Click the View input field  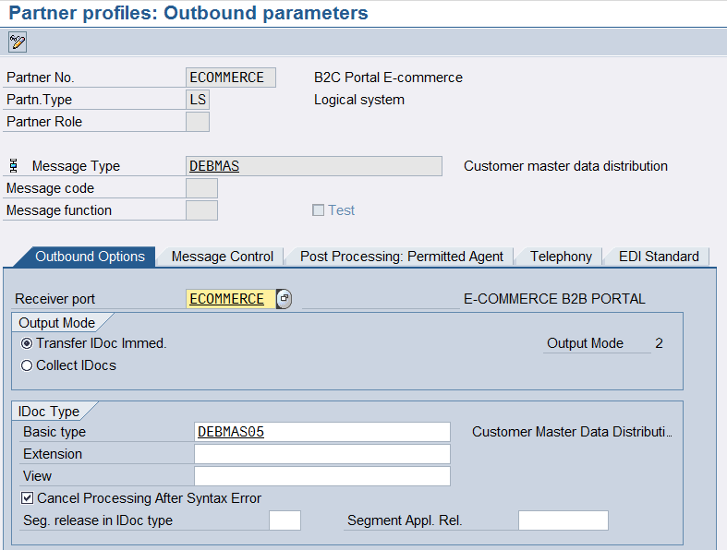click(x=321, y=476)
